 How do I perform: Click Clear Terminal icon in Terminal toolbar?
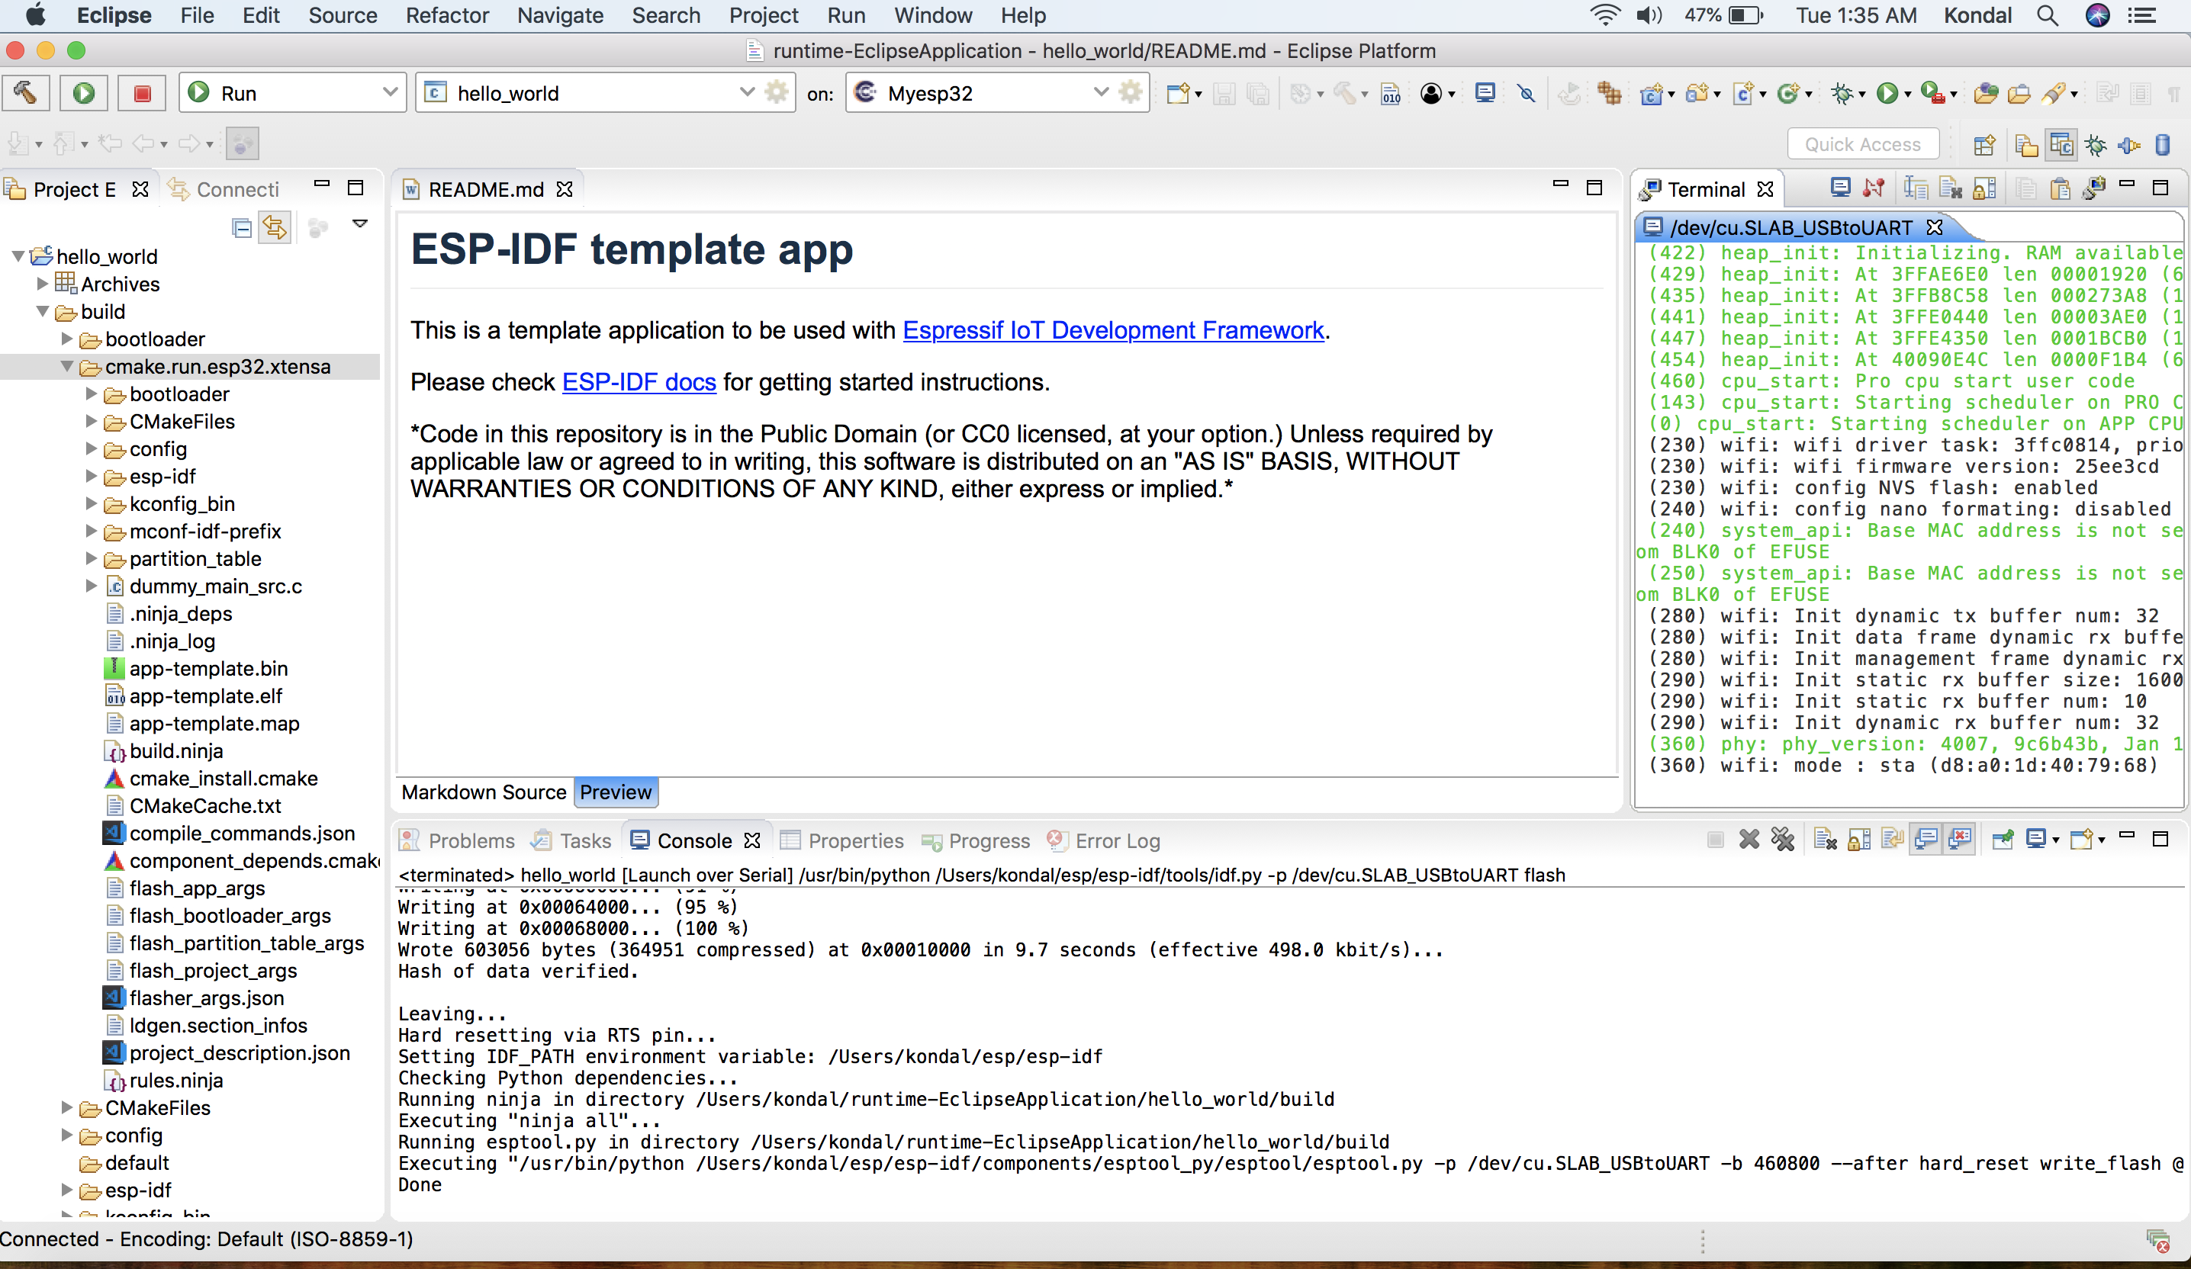[1950, 188]
